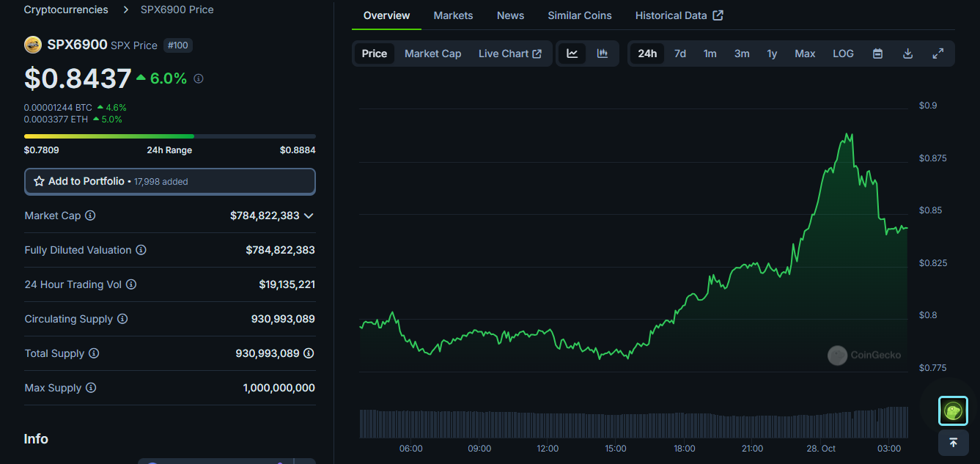Viewport: 980px width, 464px height.
Task: Open the date range calendar picker
Action: click(877, 53)
